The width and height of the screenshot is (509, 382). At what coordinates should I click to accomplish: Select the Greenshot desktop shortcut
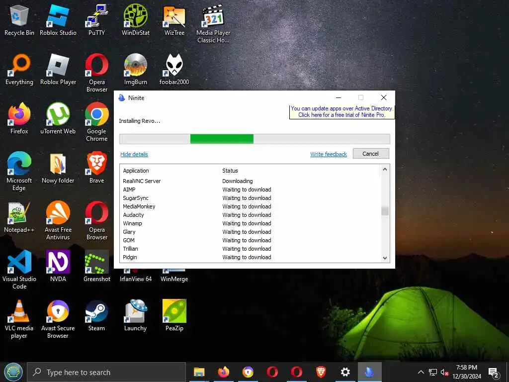coord(97,267)
